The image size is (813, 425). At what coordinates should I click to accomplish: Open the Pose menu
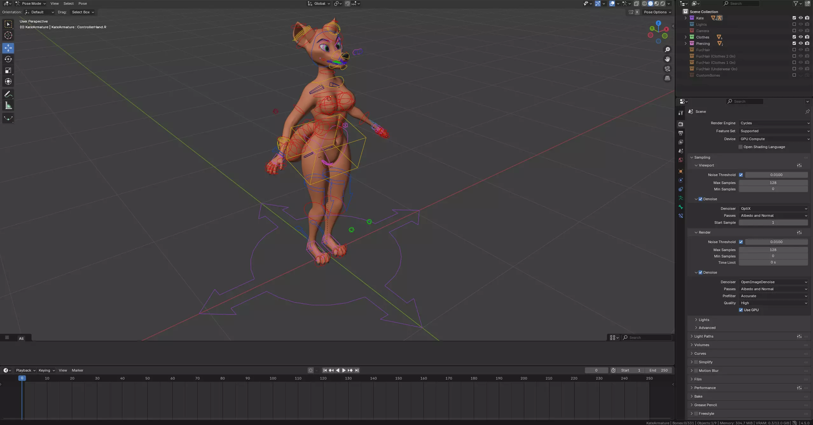(x=83, y=3)
